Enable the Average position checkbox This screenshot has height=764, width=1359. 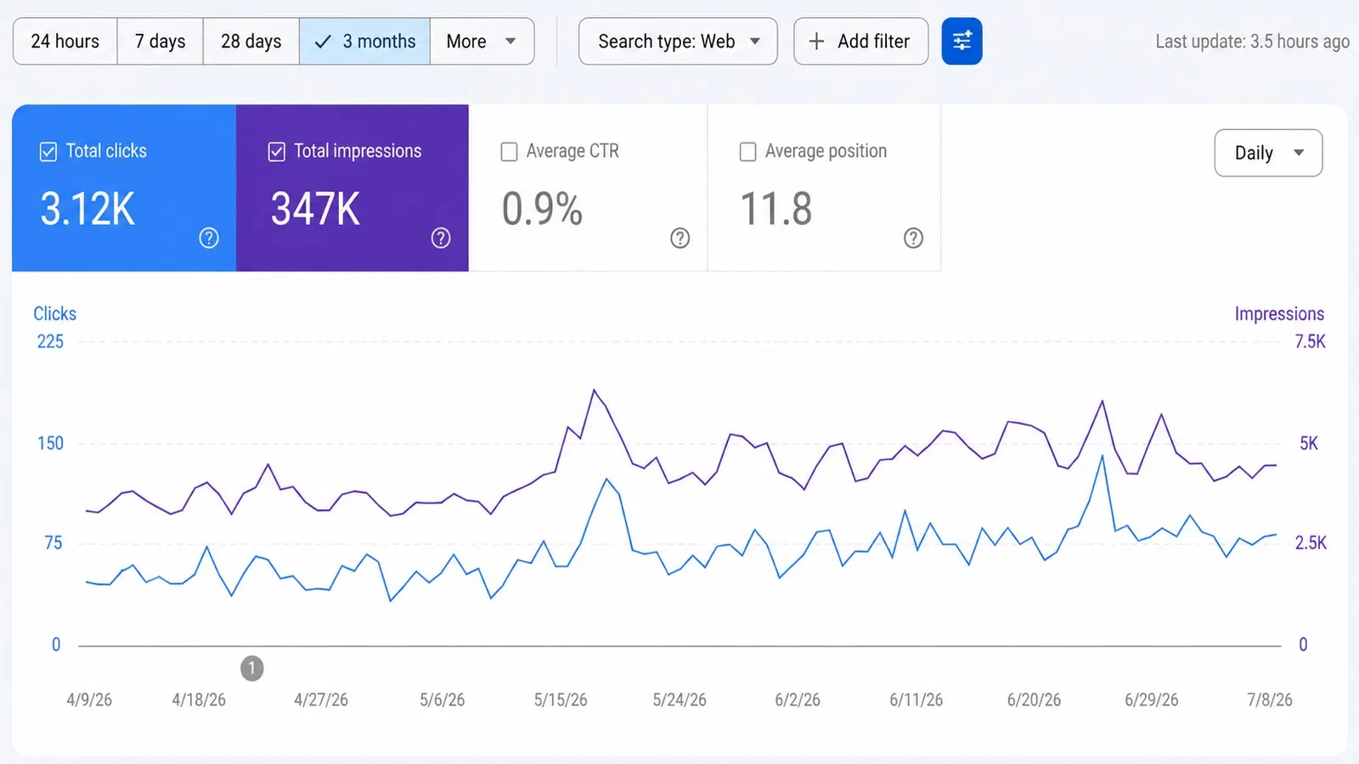coord(747,151)
